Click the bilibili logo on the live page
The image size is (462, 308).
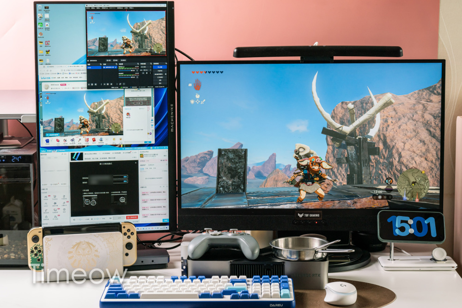(46, 78)
